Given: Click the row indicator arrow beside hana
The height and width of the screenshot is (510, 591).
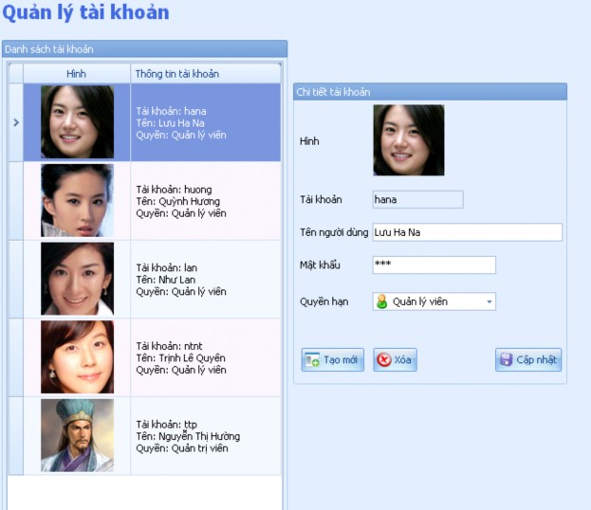Looking at the screenshot, I should tap(15, 122).
